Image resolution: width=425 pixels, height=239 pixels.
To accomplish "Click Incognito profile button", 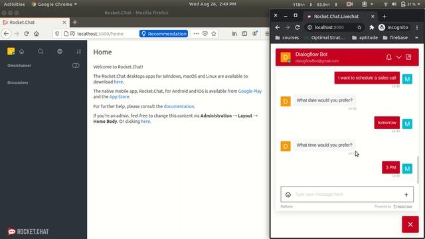I will 393,27.
